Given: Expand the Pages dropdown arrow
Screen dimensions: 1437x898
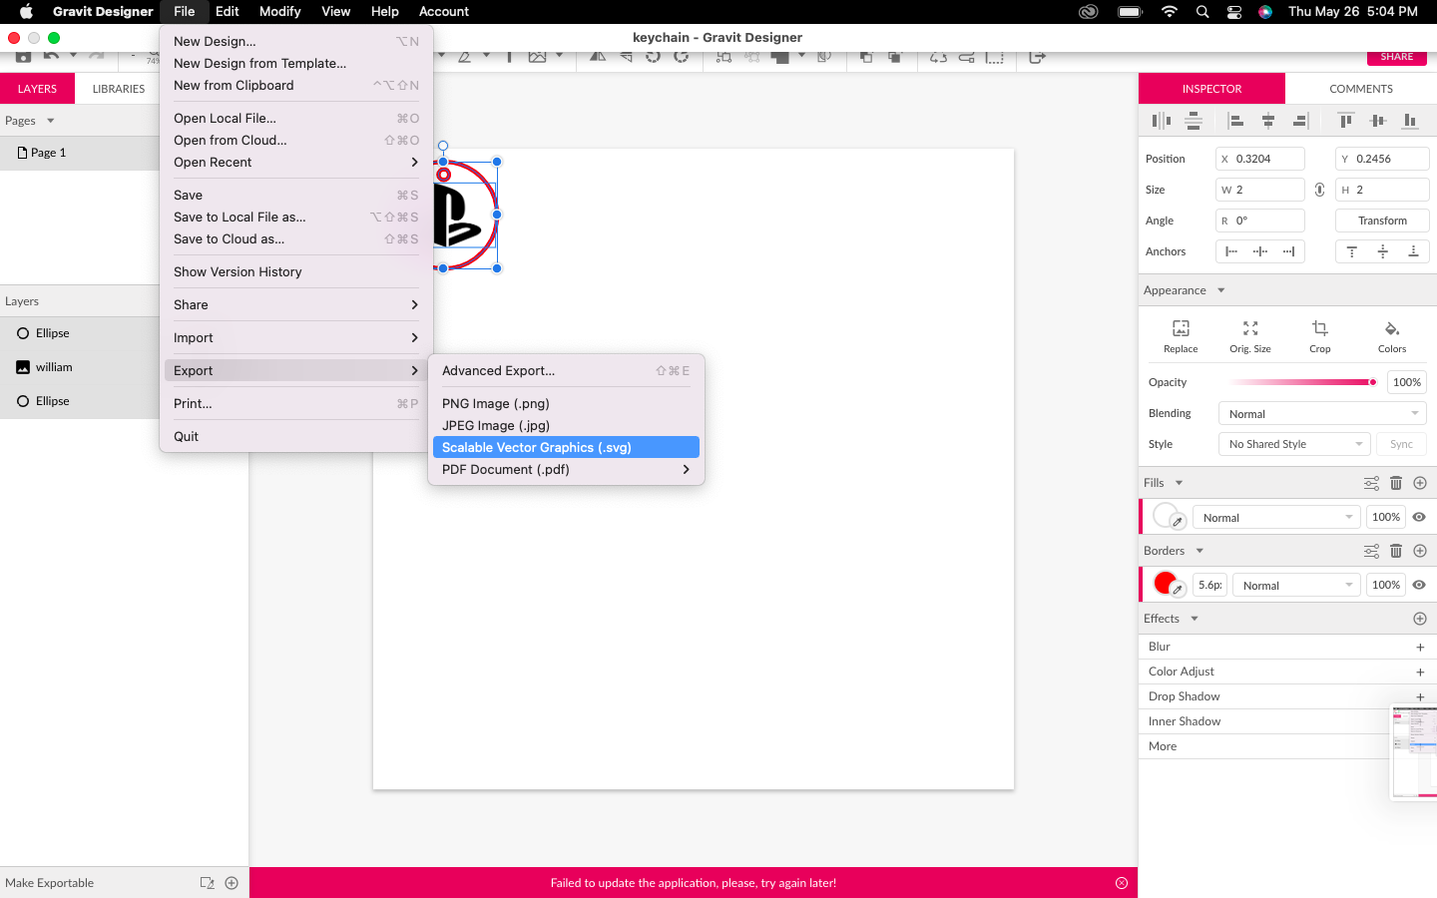Looking at the screenshot, I should [50, 121].
